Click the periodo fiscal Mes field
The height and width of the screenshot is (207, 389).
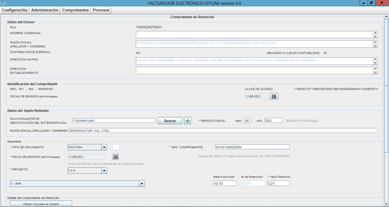[x=247, y=120]
